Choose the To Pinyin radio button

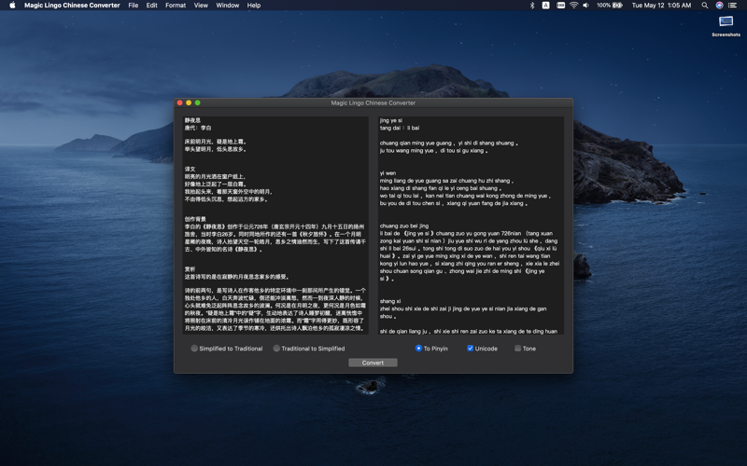point(418,349)
